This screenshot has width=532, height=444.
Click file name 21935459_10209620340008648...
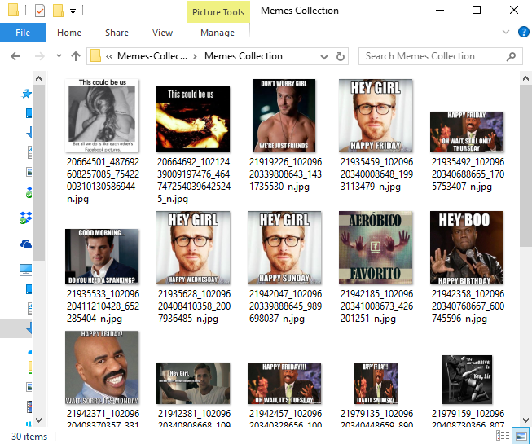click(x=376, y=174)
